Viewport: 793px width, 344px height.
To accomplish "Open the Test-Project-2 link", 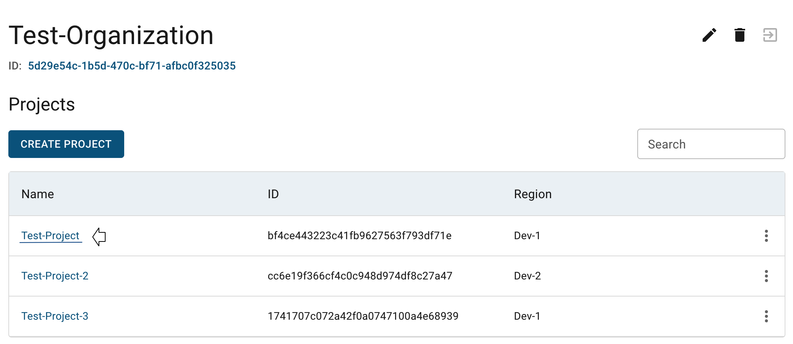I will (55, 276).
